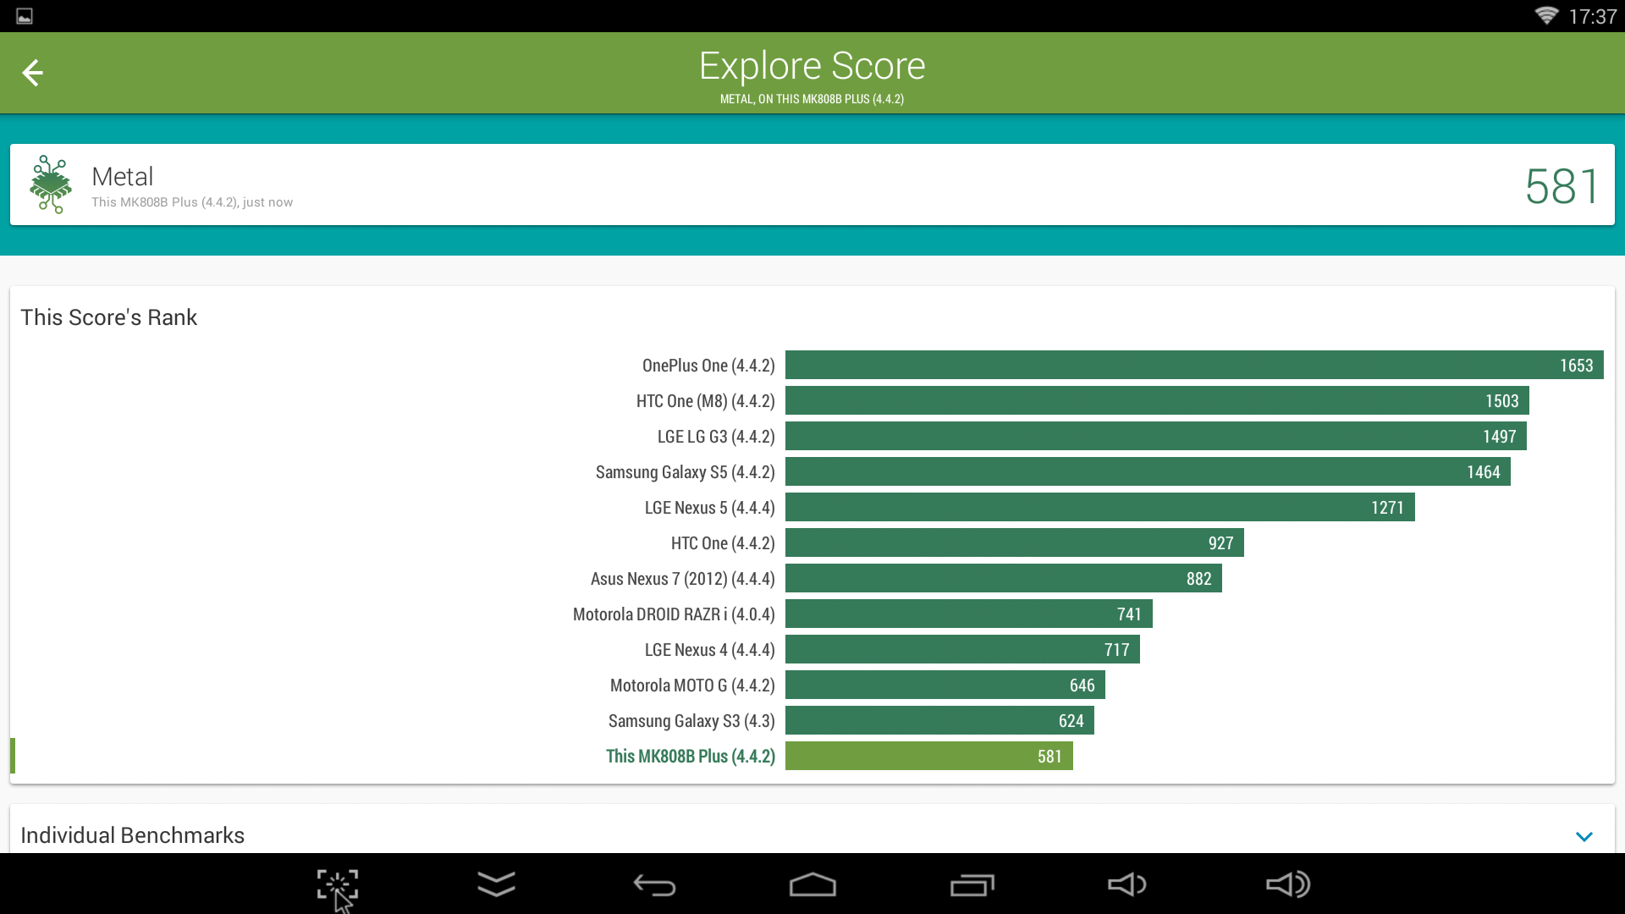Screen dimensions: 1625x914
Task: Open the recent apps button
Action: click(x=972, y=885)
